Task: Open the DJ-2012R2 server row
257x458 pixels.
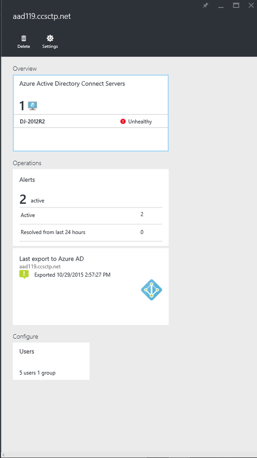Action: point(90,122)
